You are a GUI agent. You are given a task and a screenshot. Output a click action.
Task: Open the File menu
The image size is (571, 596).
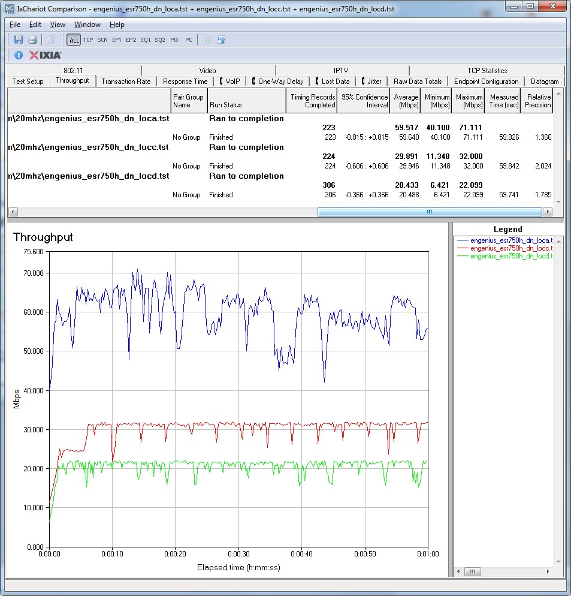tap(15, 25)
